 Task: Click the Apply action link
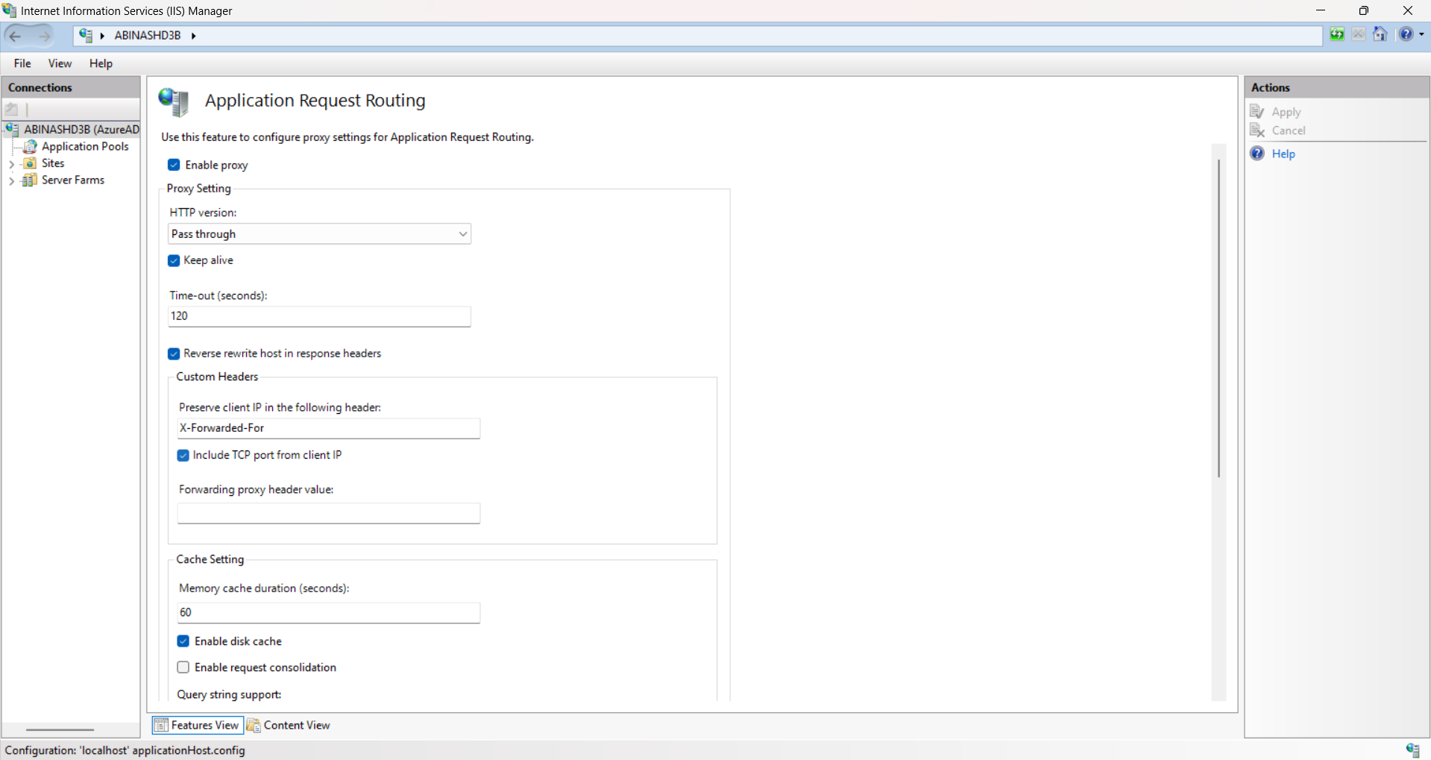coord(1286,112)
